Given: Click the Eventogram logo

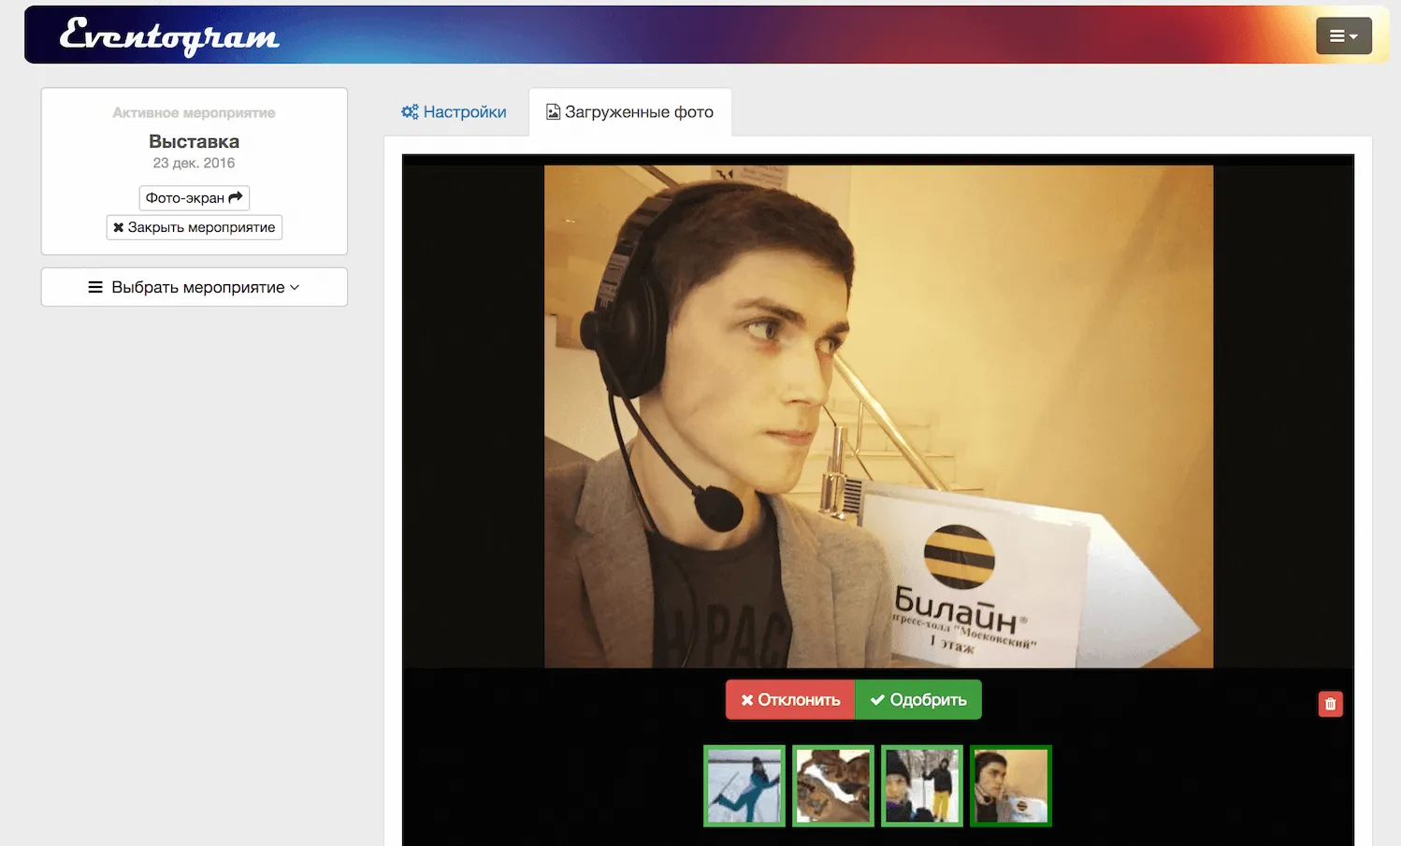Looking at the screenshot, I should 169,36.
